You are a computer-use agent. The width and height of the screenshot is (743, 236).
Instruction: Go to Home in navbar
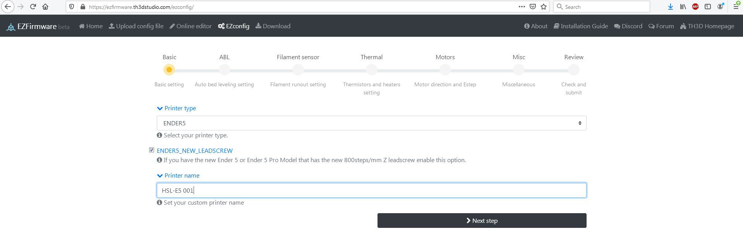click(x=91, y=26)
